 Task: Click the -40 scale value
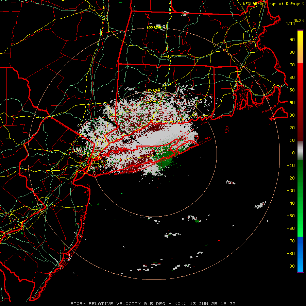[x=291, y=203]
